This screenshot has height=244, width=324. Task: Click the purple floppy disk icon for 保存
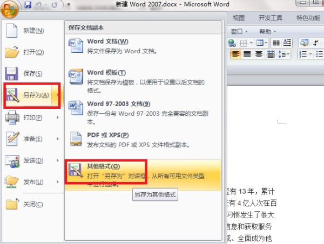click(11, 74)
